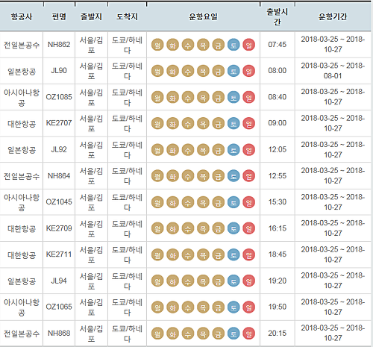This screenshot has height=347, width=373.
Task: Click departure time 07:45
Action: click(x=278, y=45)
